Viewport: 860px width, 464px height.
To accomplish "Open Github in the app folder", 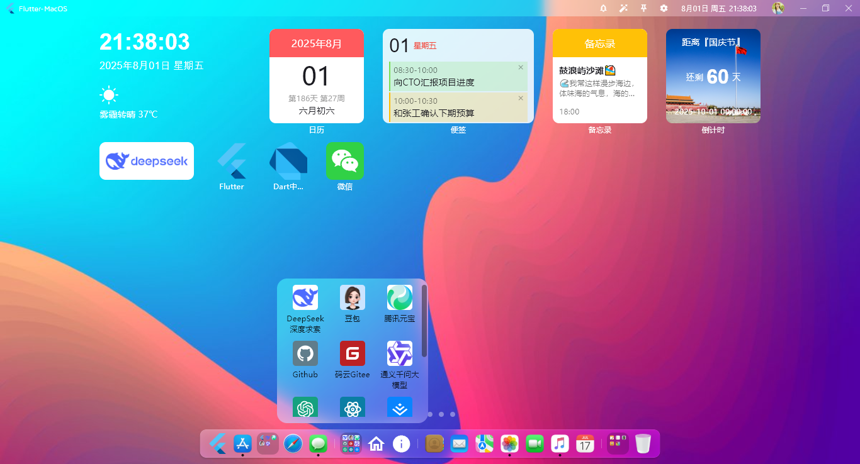I will (305, 353).
